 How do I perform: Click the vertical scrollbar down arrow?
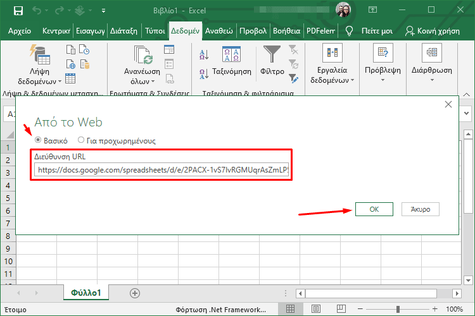[x=468, y=281]
